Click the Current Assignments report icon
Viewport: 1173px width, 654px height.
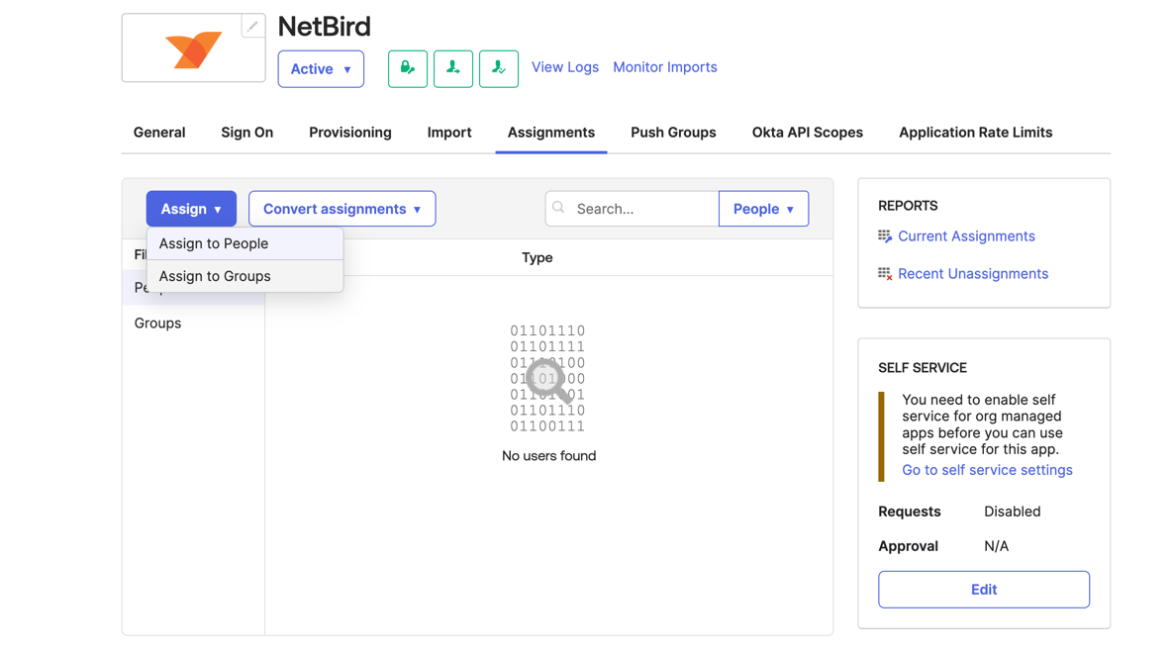pyautogui.click(x=885, y=236)
